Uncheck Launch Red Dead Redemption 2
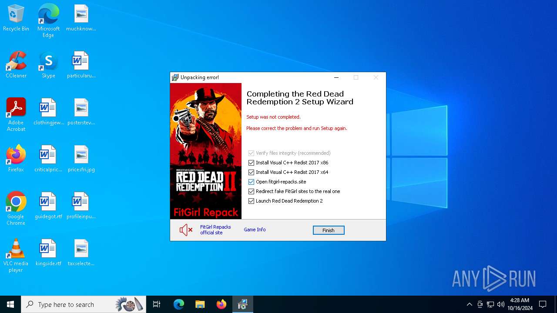Image resolution: width=557 pixels, height=313 pixels. [x=251, y=201]
